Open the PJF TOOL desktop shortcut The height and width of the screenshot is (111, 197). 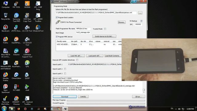(x=16, y=5)
